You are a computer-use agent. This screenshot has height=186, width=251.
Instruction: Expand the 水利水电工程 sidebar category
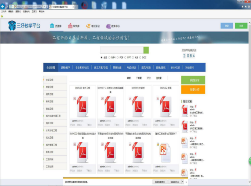[51, 130]
